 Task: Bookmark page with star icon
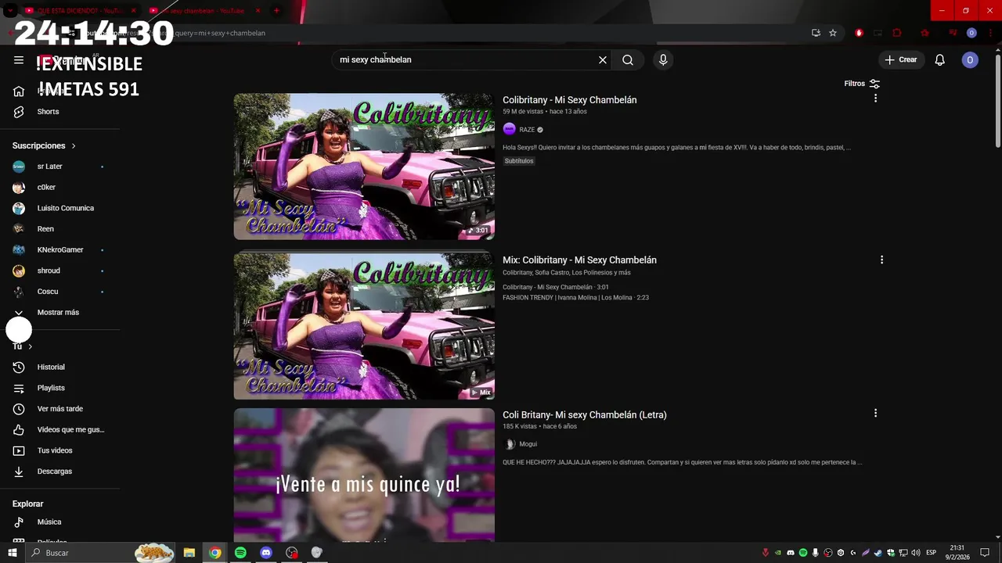coord(833,33)
